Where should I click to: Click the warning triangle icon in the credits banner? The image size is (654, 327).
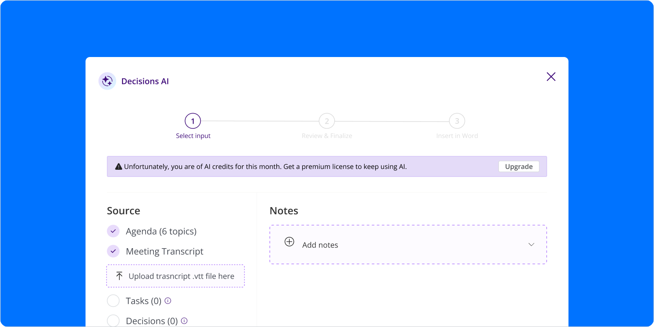118,166
